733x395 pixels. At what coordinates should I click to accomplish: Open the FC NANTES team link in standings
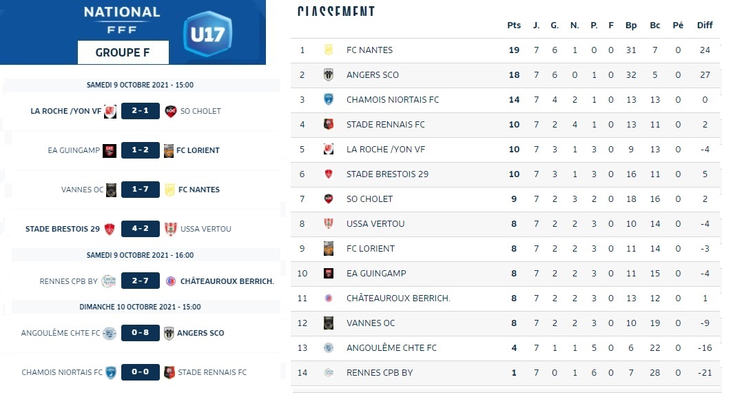click(369, 50)
